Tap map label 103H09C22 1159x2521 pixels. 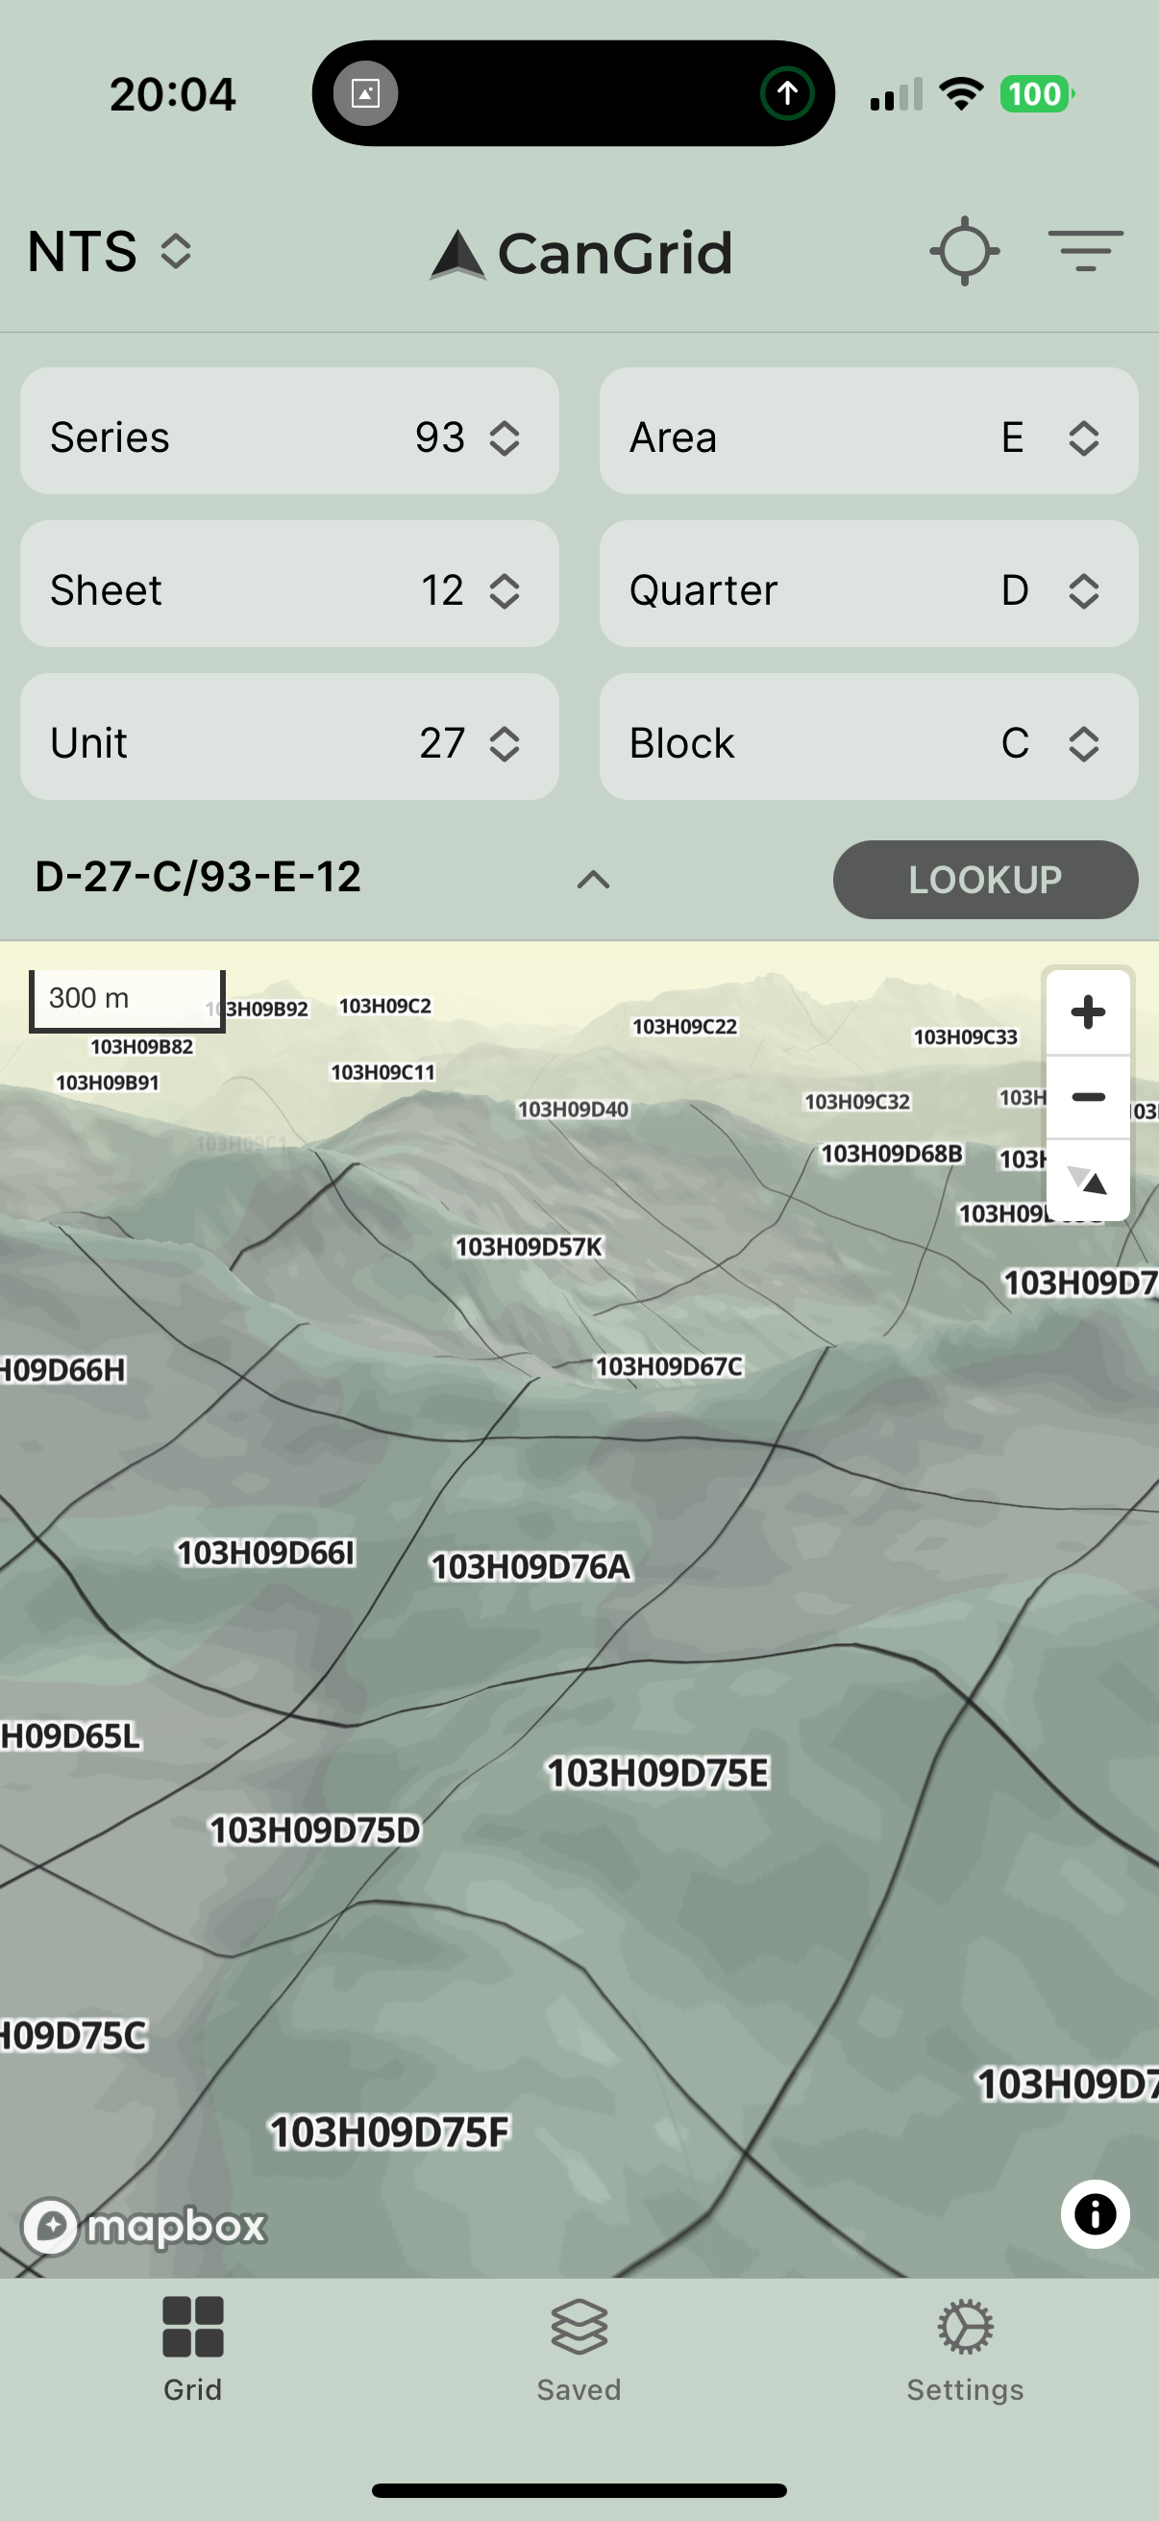(684, 1027)
